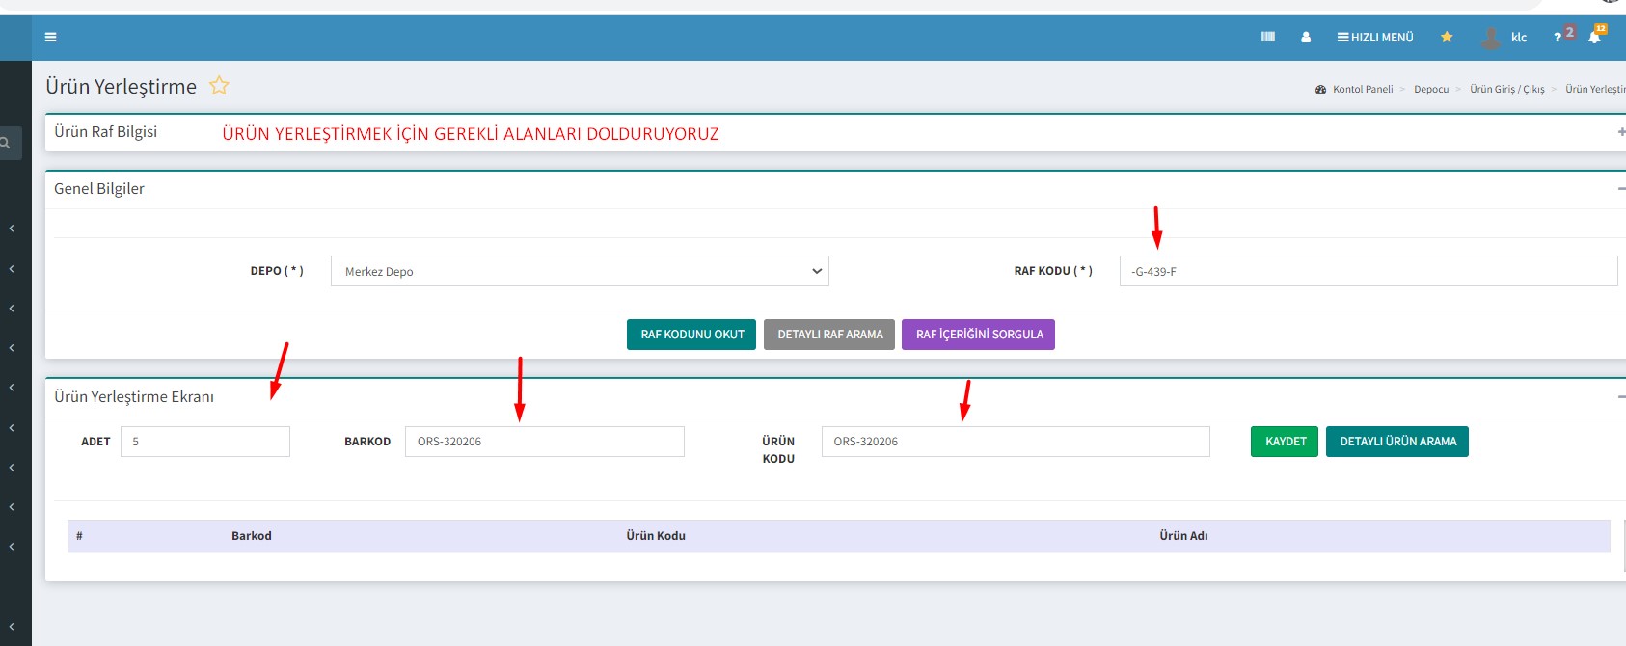Open help via the question mark icon
This screenshot has width=1626, height=646.
tap(1558, 38)
